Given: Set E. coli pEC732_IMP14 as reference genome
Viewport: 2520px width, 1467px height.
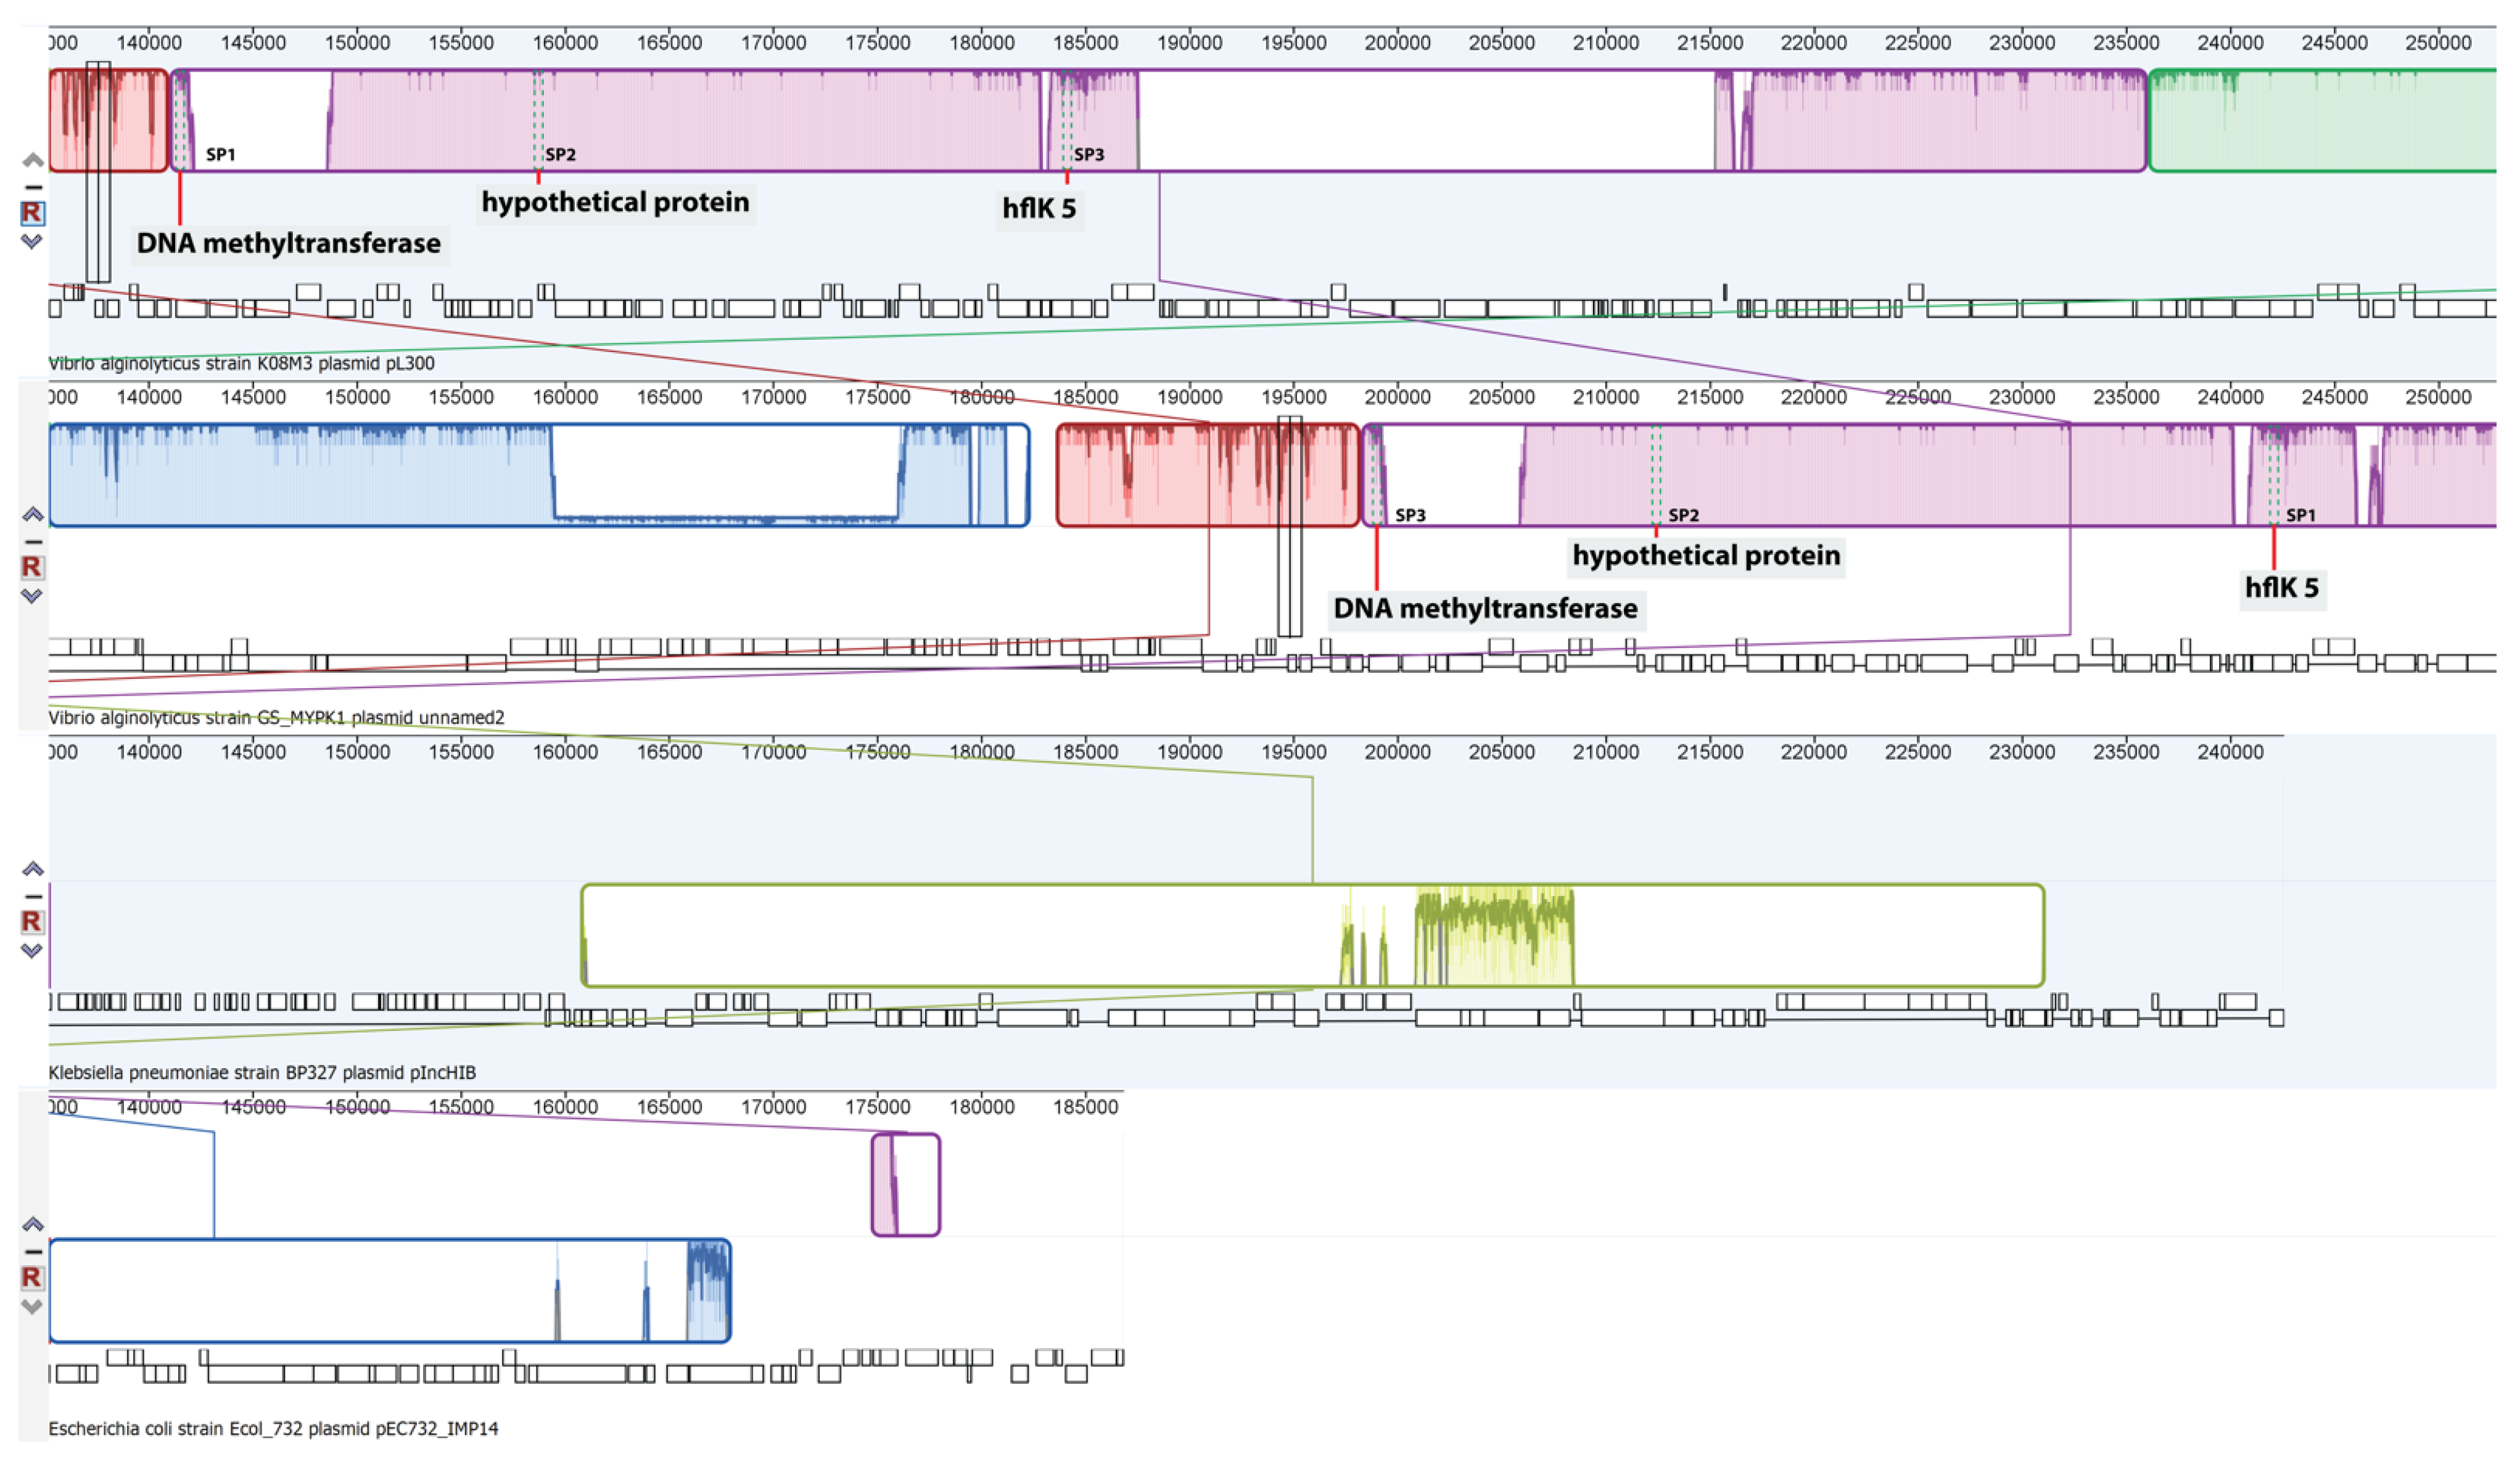Looking at the screenshot, I should pyautogui.click(x=32, y=1277).
